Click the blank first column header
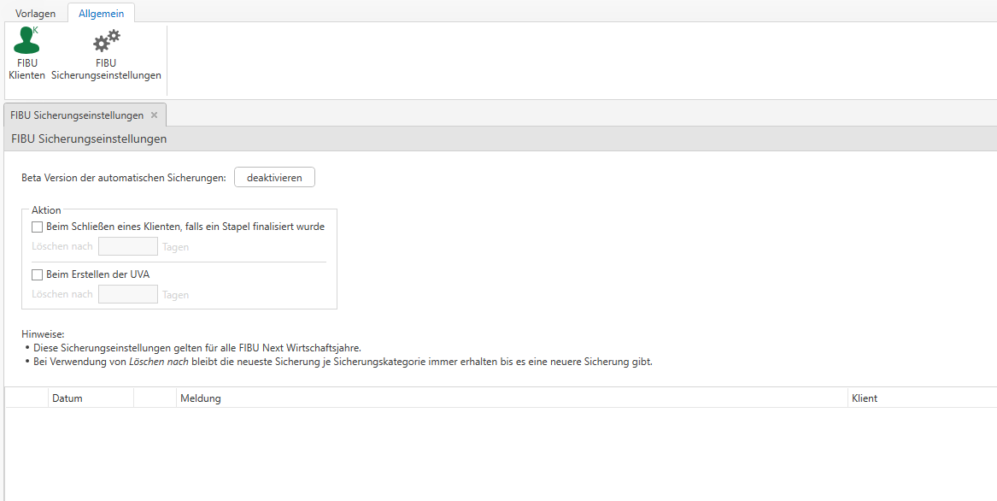This screenshot has width=997, height=501. [x=26, y=398]
